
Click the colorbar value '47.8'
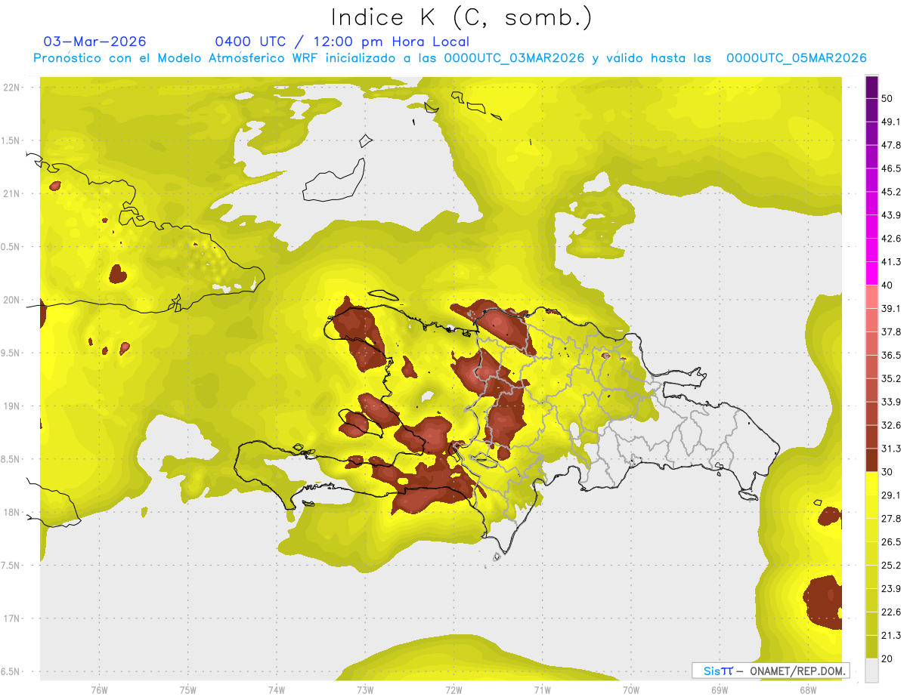click(x=892, y=145)
